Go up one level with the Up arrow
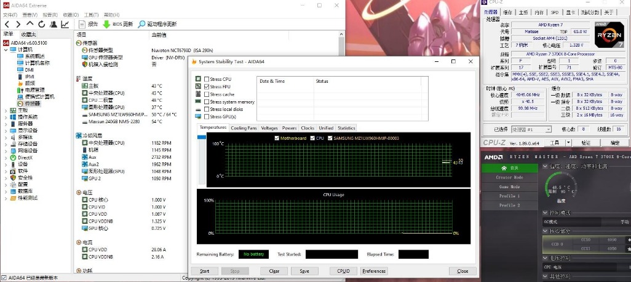Screen dimensions: 631x282 click(30, 25)
